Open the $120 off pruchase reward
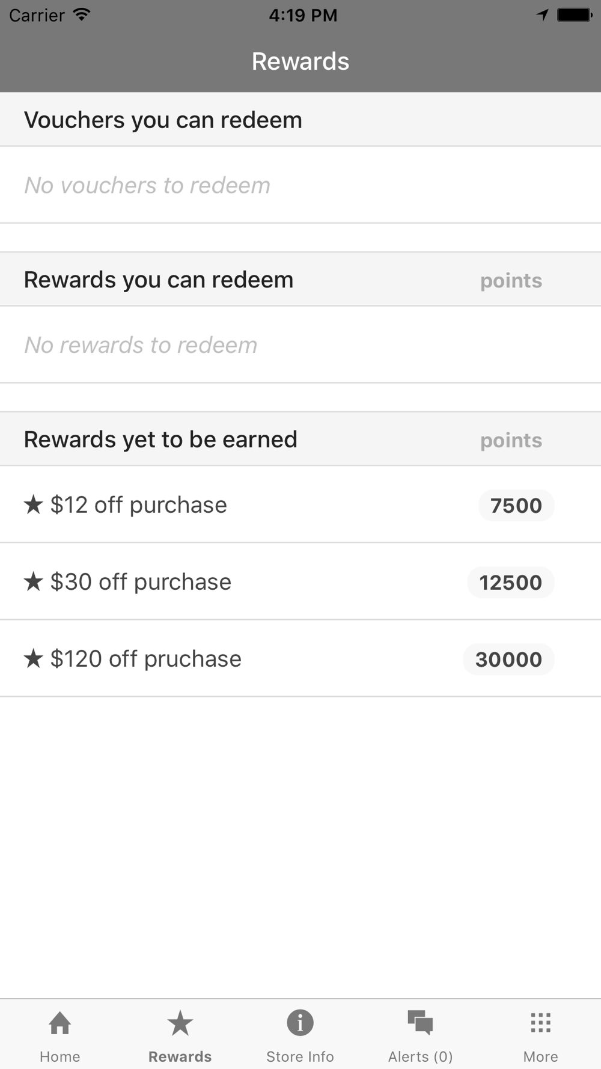The height and width of the screenshot is (1069, 601). [300, 658]
